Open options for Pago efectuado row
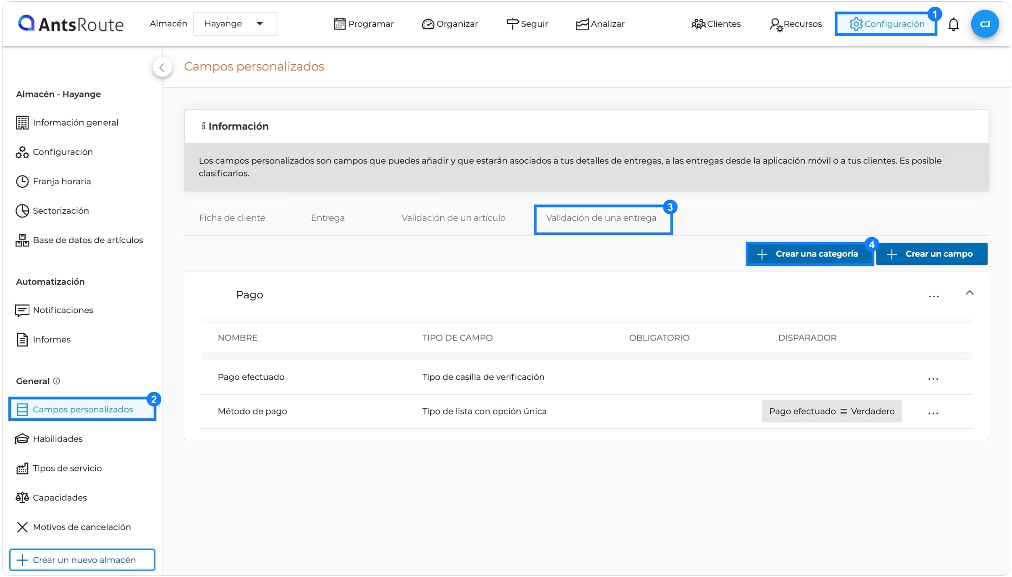The height and width of the screenshot is (577, 1012). 933,379
